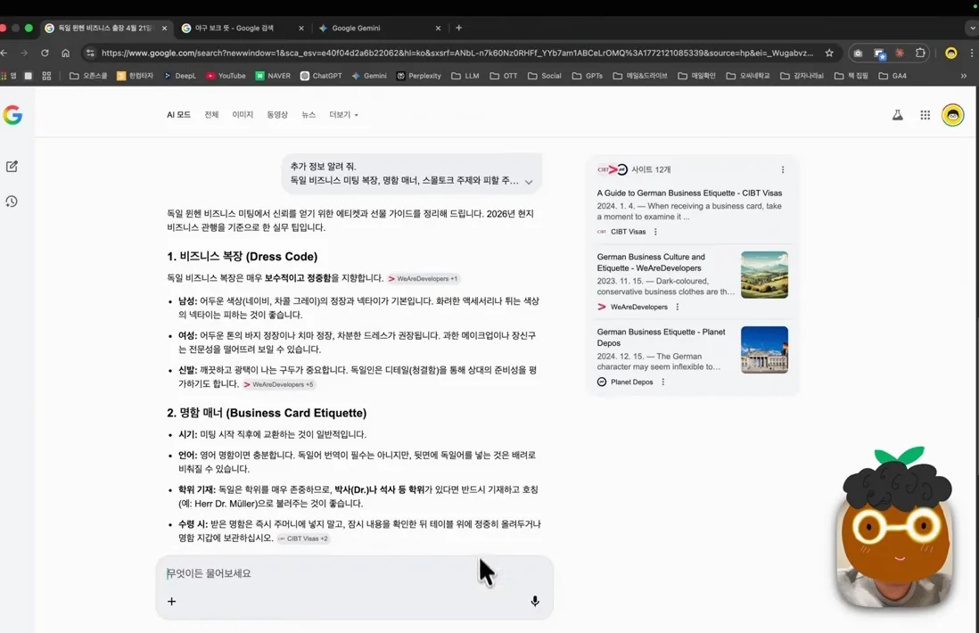Screen dimensions: 979x633
Task: Switch to the 뉴스 tab
Action: click(309, 115)
